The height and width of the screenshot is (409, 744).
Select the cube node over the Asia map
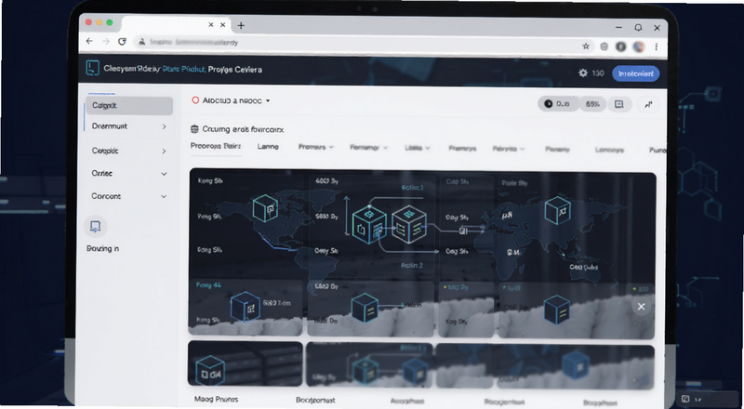tap(557, 210)
